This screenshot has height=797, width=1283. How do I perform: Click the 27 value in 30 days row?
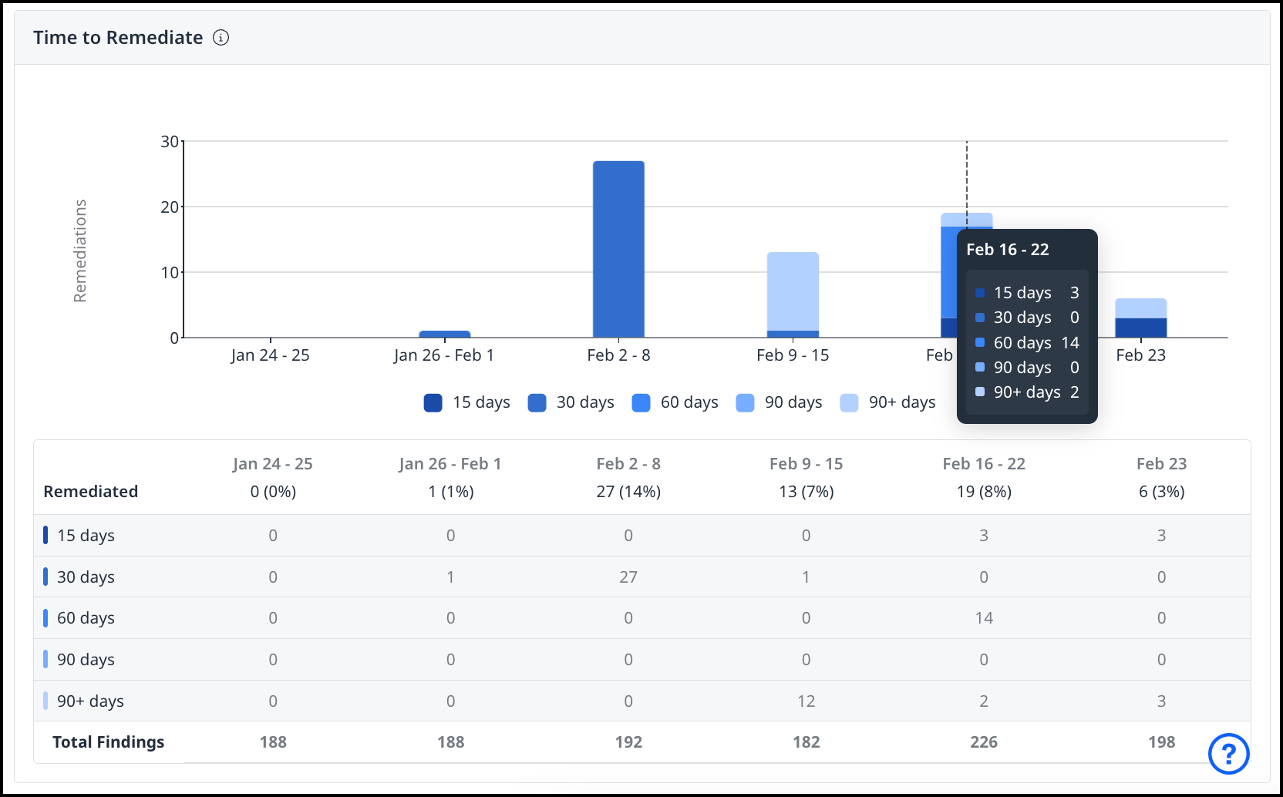pos(628,577)
